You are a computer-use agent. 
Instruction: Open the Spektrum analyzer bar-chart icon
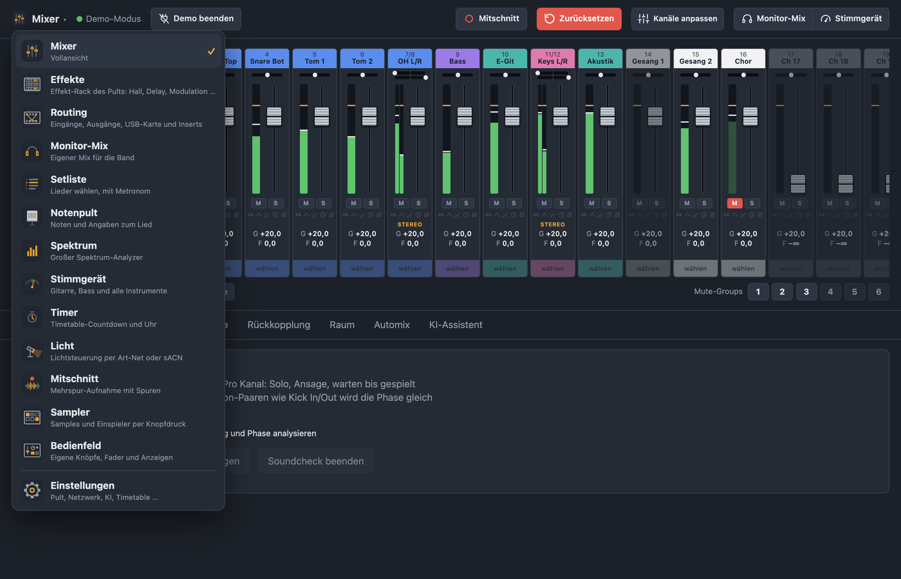[x=32, y=251]
